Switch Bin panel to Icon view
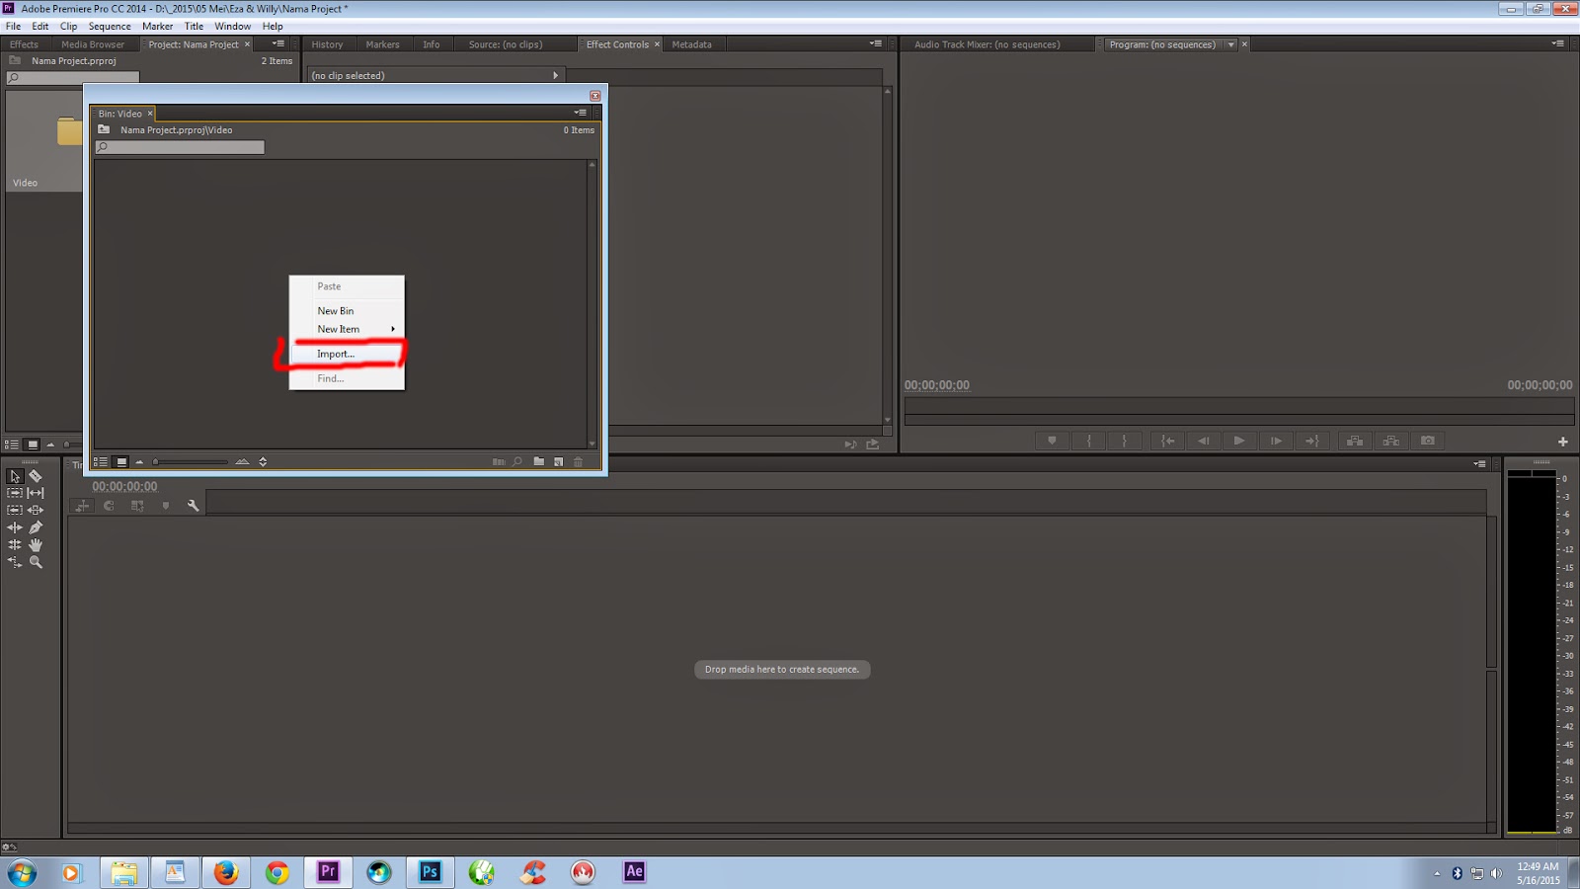Image resolution: width=1580 pixels, height=889 pixels. (121, 461)
